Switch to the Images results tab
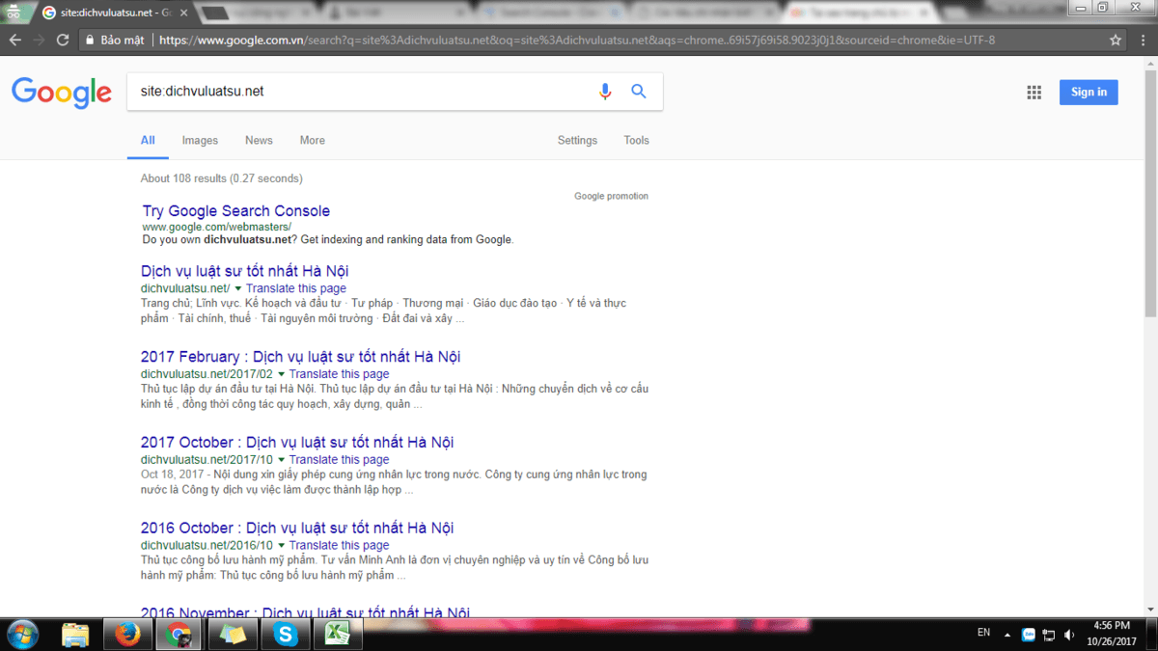 [x=200, y=141]
